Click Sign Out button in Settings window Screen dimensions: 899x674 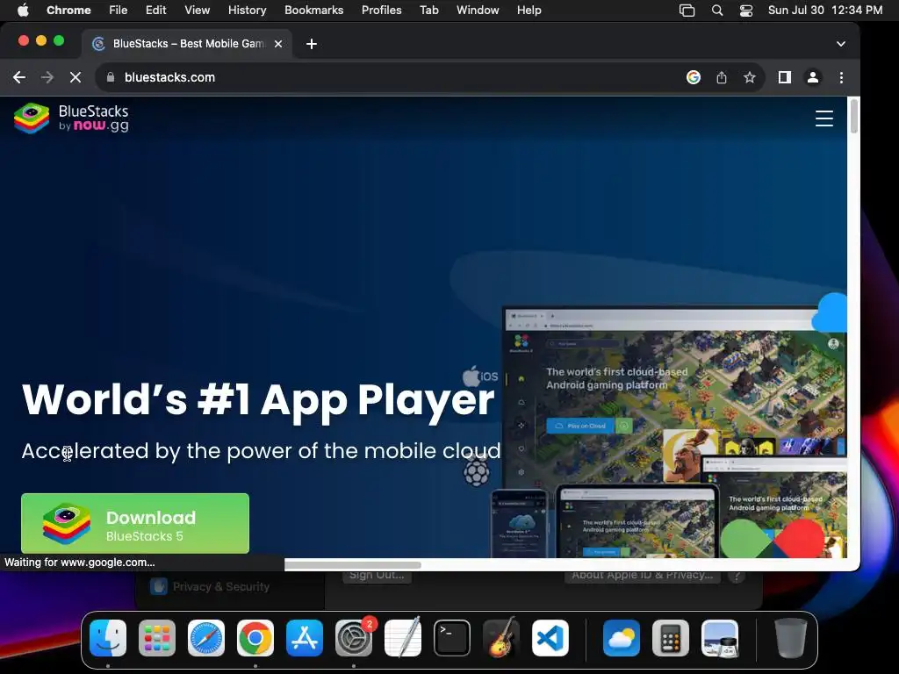click(x=377, y=576)
